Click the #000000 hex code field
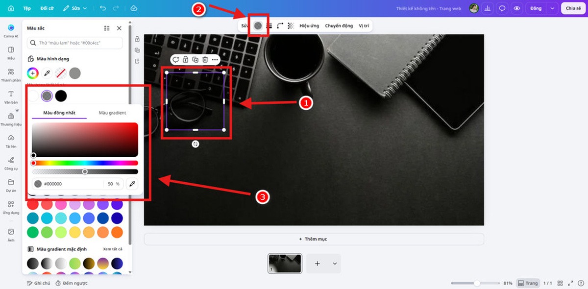588x289 pixels. pyautogui.click(x=67, y=184)
